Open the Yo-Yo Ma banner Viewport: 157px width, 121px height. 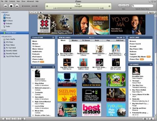128,24
